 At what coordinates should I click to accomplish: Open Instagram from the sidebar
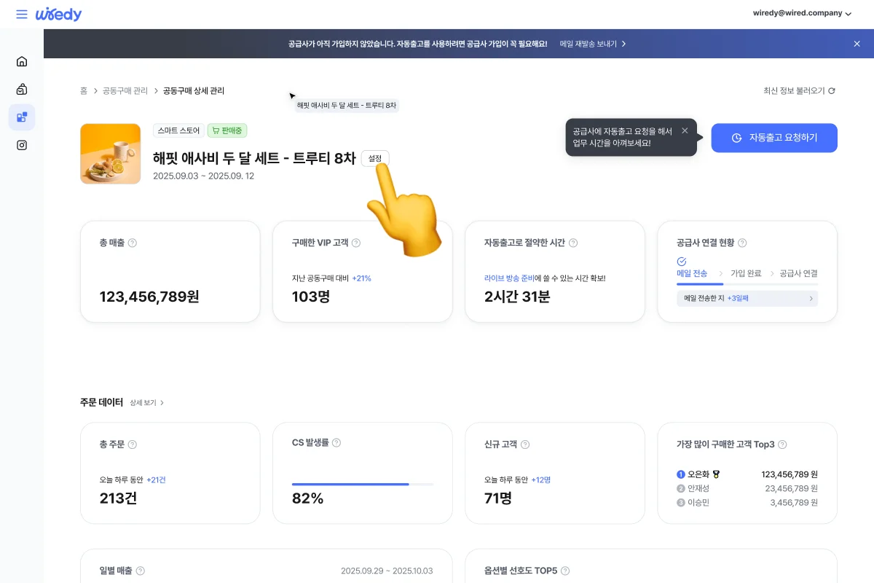pyautogui.click(x=22, y=145)
